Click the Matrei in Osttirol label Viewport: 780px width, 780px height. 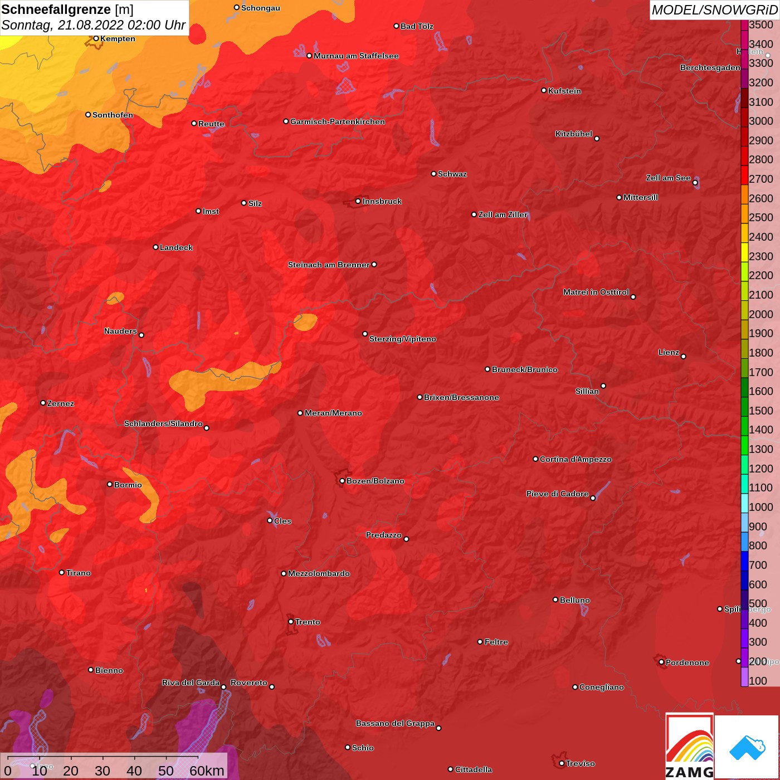coord(596,292)
